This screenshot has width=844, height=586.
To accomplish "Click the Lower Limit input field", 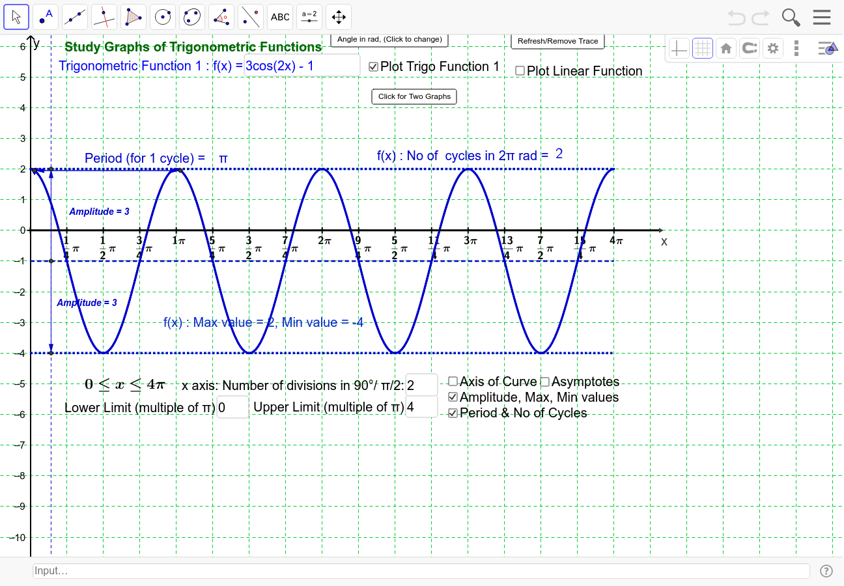I will [232, 407].
